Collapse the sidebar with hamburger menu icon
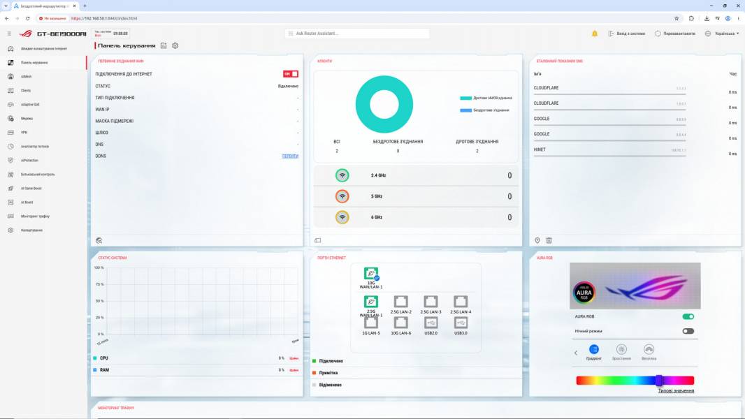 [x=9, y=34]
